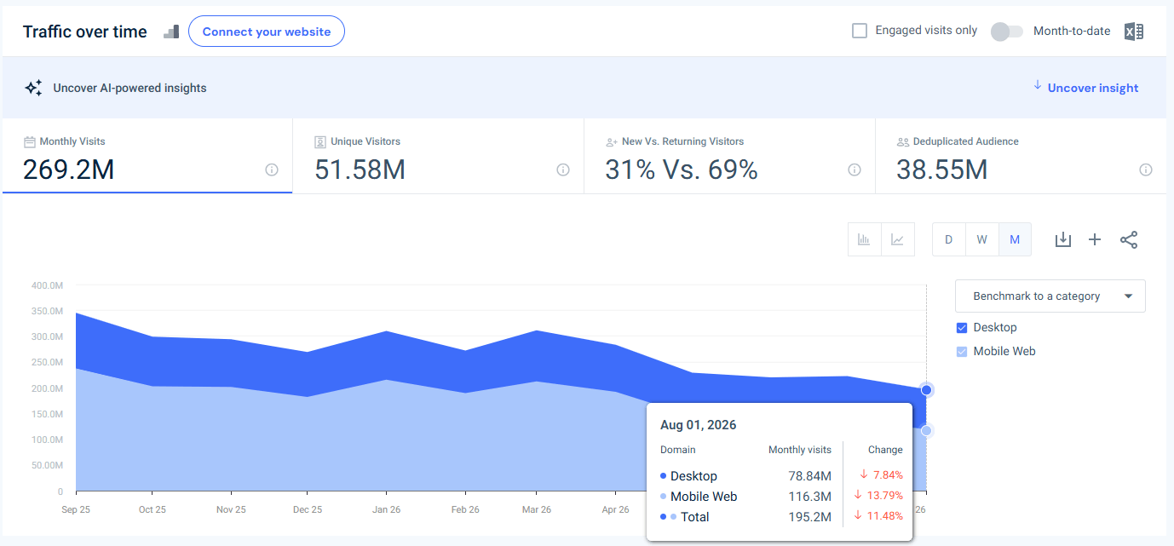Click the Mar 26 axis label
The height and width of the screenshot is (546, 1174).
536,509
